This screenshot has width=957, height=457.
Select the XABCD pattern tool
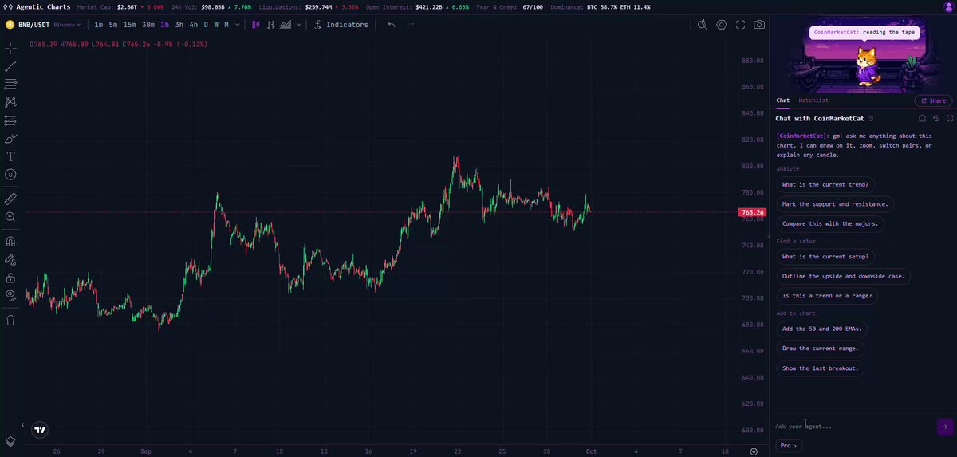(x=10, y=102)
